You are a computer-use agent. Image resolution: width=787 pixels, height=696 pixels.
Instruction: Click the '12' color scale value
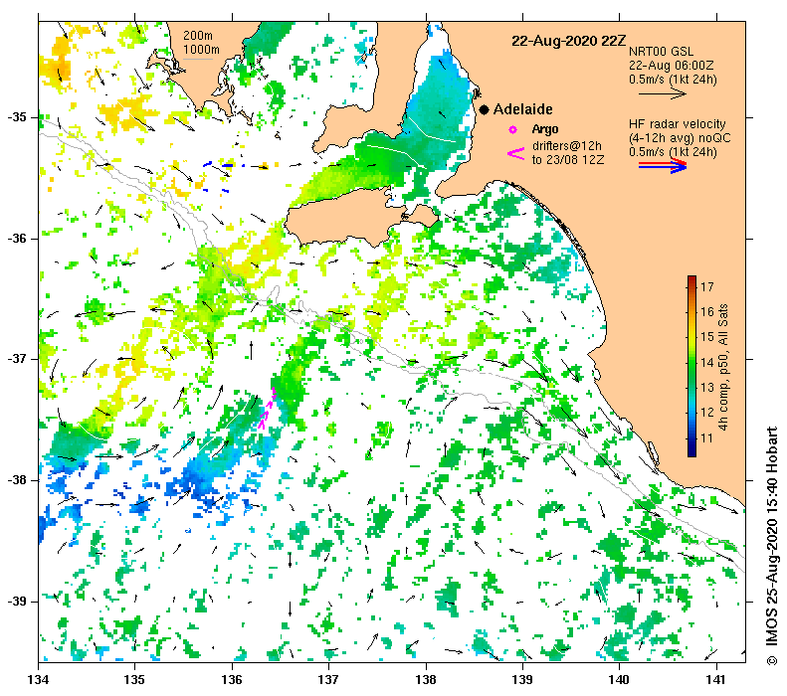point(706,413)
